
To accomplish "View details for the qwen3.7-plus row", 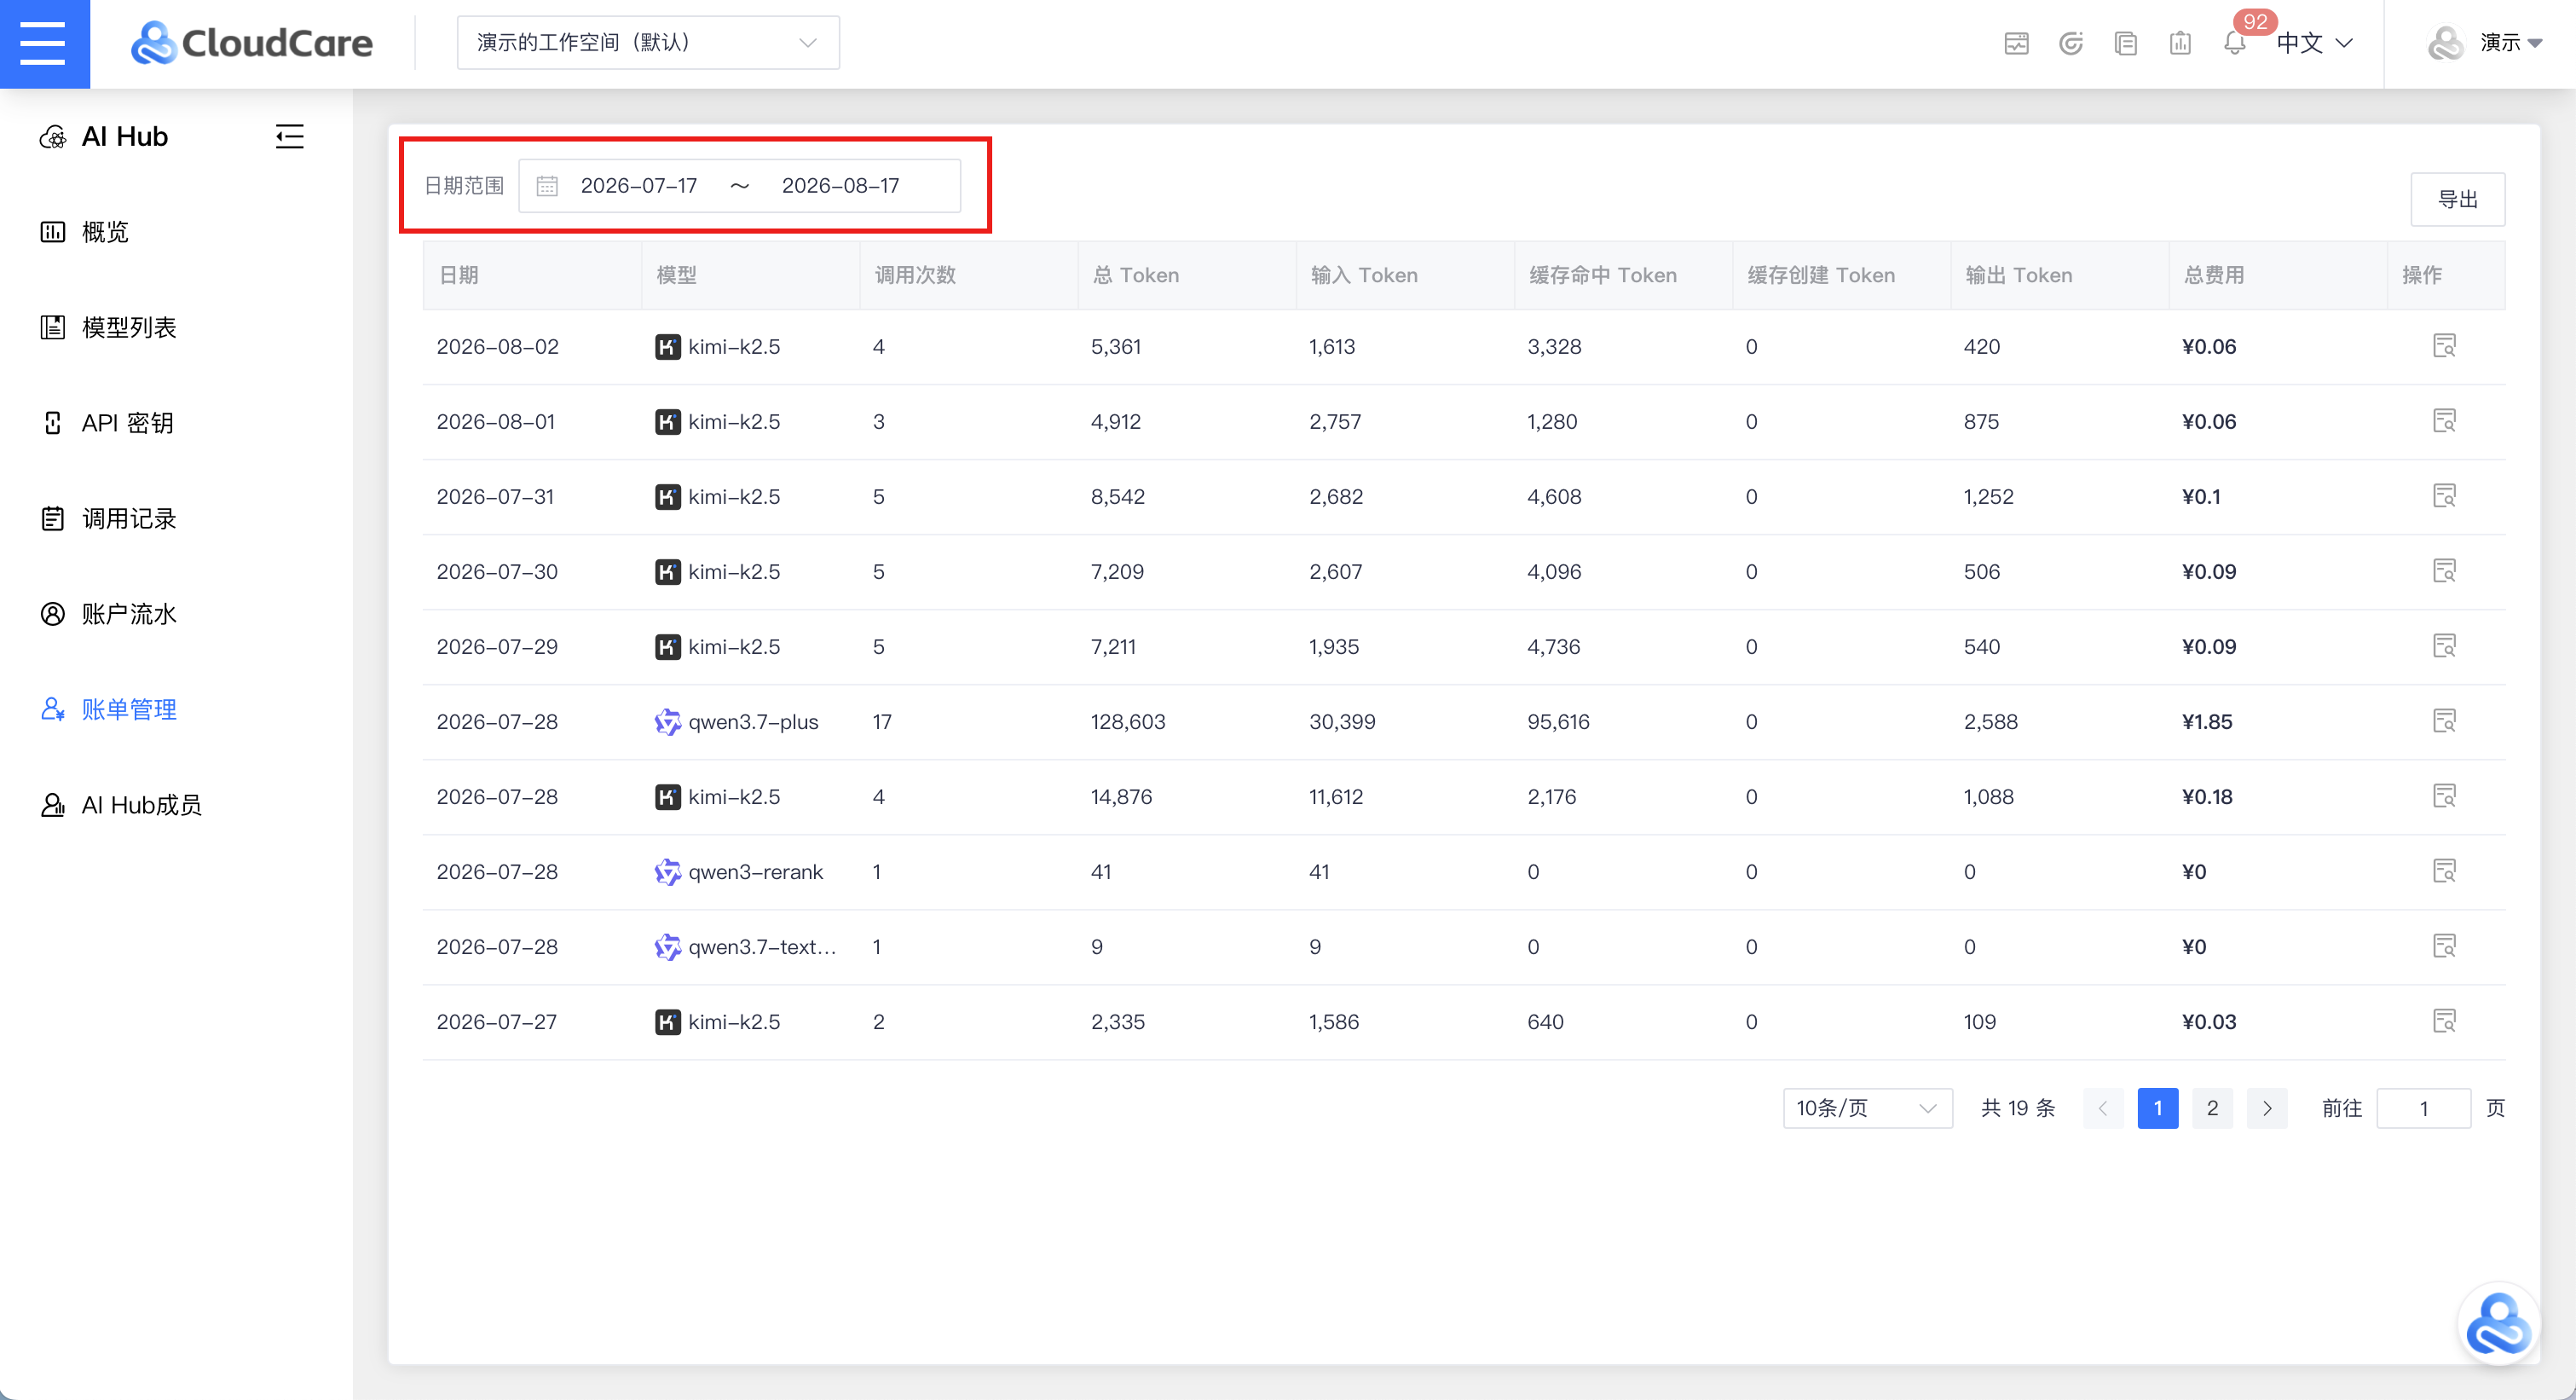I will coord(2444,721).
